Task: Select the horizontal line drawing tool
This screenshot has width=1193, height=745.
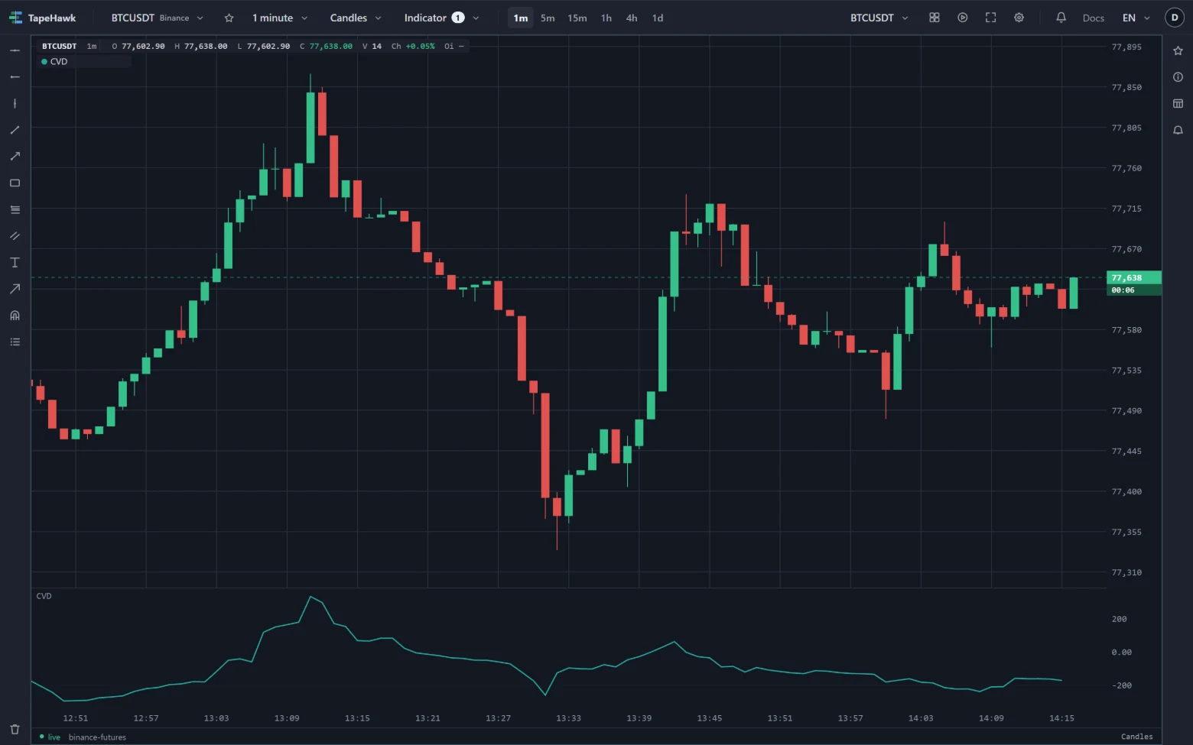Action: click(15, 50)
